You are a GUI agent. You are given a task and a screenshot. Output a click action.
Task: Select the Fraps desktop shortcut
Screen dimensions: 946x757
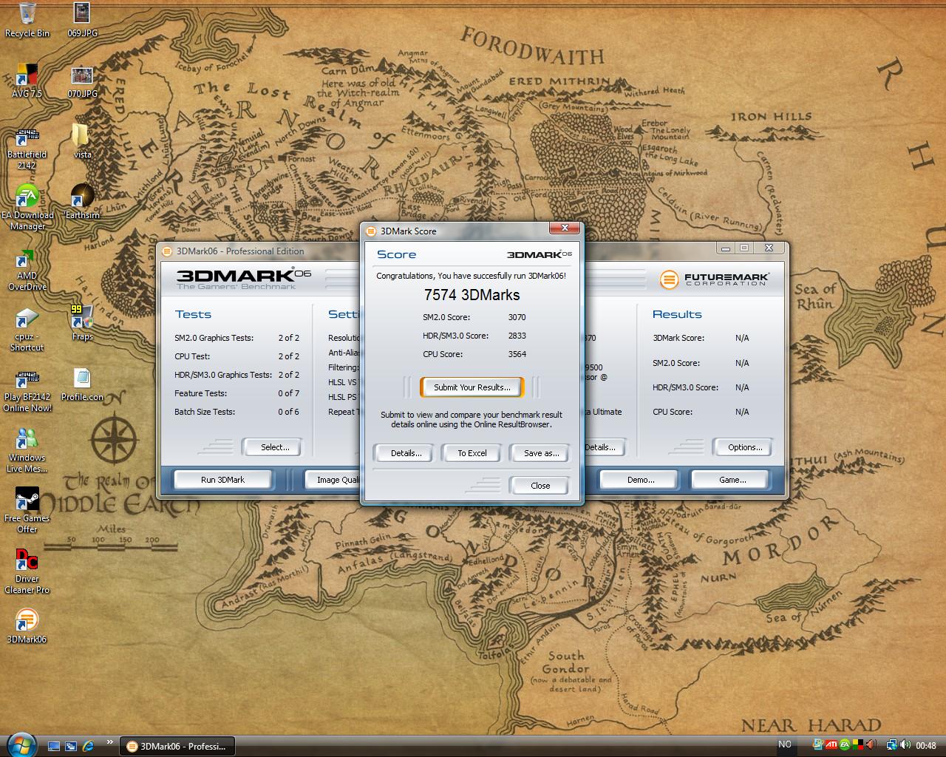click(x=82, y=323)
